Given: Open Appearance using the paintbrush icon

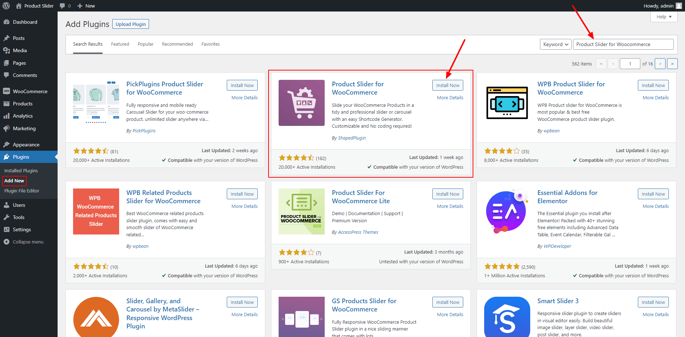Looking at the screenshot, I should tap(6, 145).
